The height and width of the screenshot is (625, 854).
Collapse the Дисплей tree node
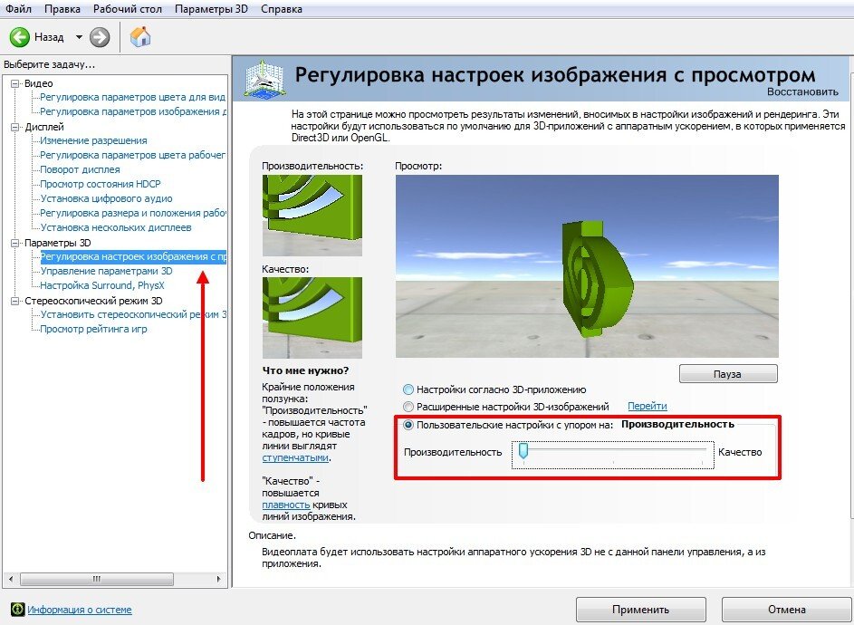[15, 127]
